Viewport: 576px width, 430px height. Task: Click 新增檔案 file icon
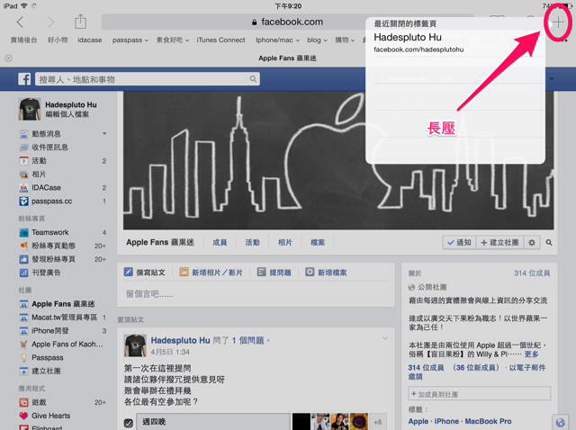(x=310, y=272)
